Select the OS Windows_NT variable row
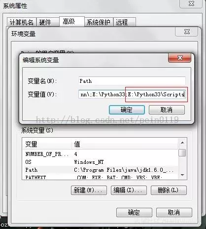206x229 pixels. pos(100,162)
